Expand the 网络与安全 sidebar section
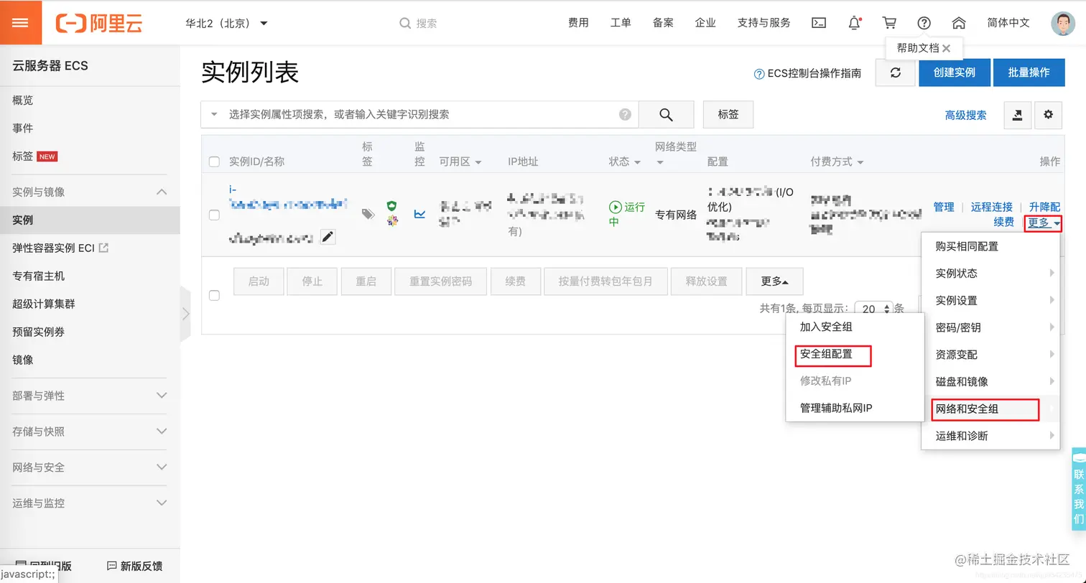The image size is (1086, 583). coord(162,467)
